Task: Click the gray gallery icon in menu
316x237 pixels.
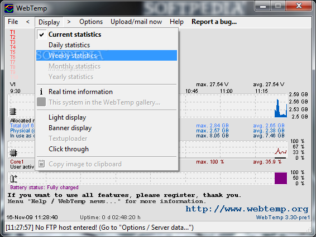Action: coord(41,102)
